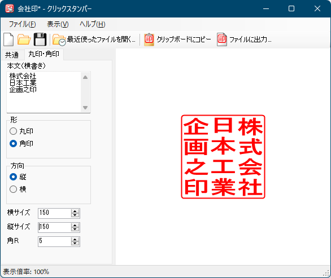Screen dimensions: 331x278
Task: Click down arrow of 本文 text scrollbar
Action: 85,108
